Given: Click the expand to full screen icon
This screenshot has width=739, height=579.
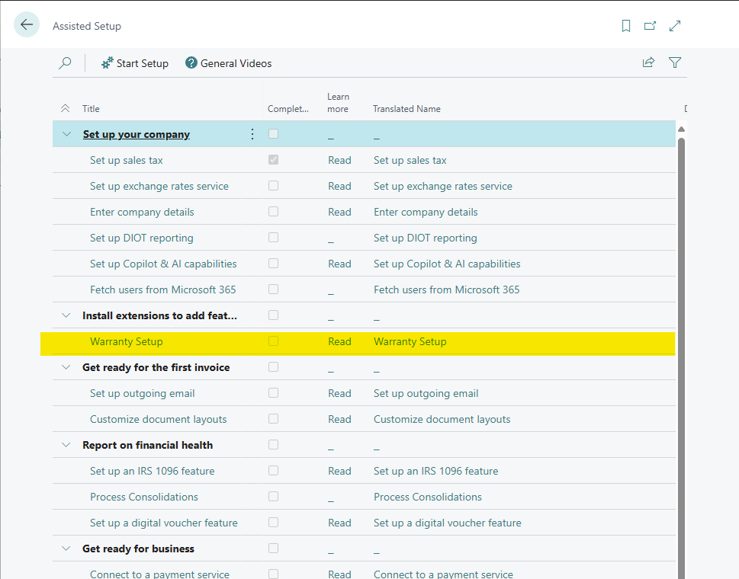Looking at the screenshot, I should pyautogui.click(x=674, y=25).
